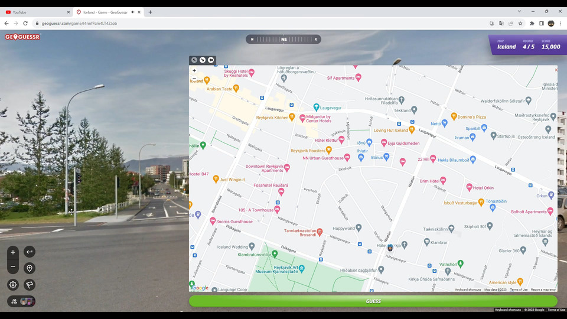
Task: Go back to previous page
Action: [6, 23]
